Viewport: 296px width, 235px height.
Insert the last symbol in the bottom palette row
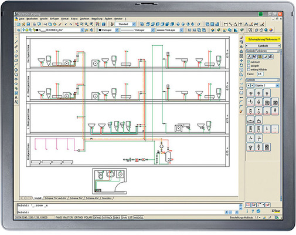click(267, 147)
